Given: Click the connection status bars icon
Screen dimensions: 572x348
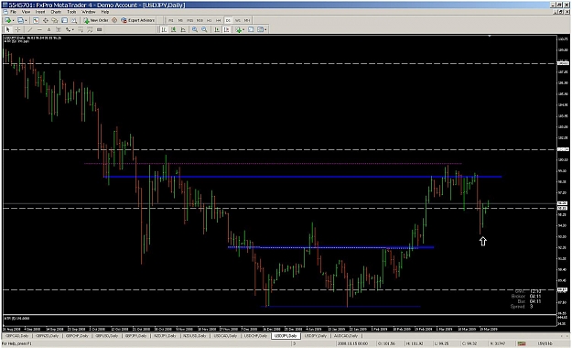Looking at the screenshot, I should 522,343.
